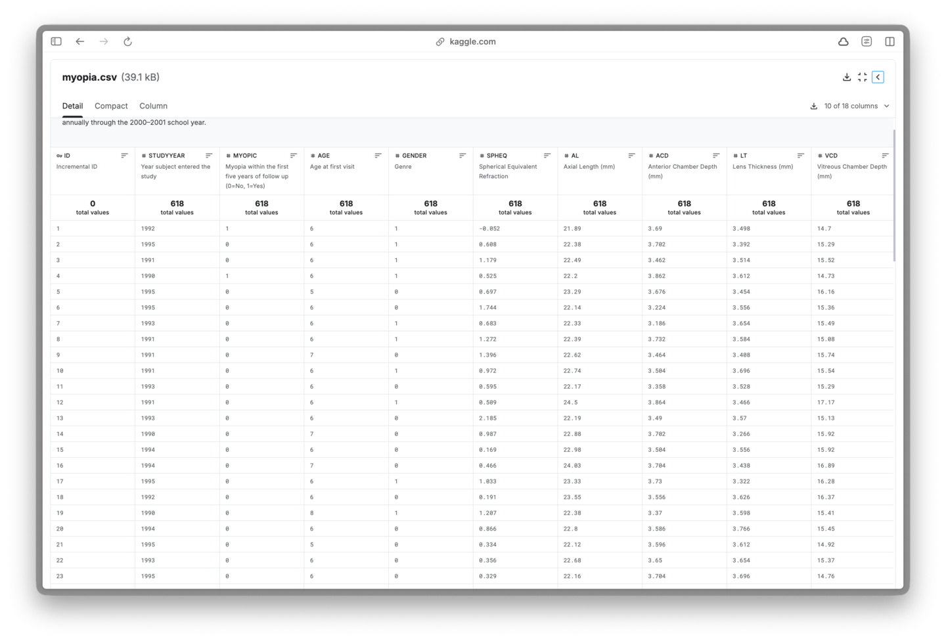Toggle fullscreen view of data preview

[862, 78]
